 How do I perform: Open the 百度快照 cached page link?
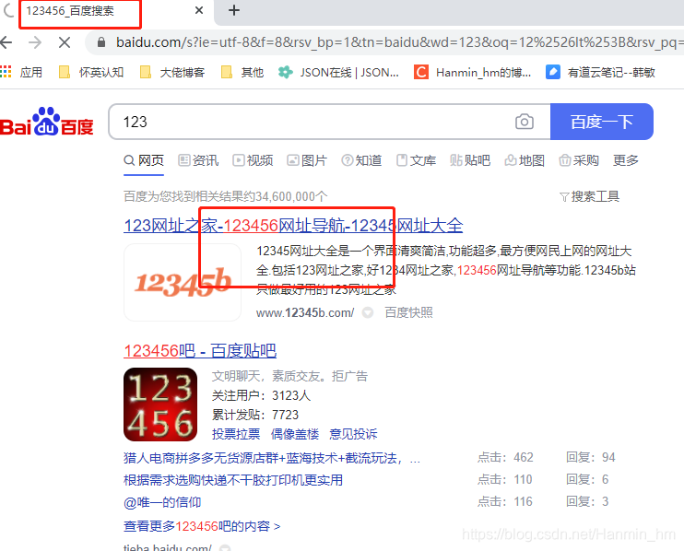[x=408, y=312]
